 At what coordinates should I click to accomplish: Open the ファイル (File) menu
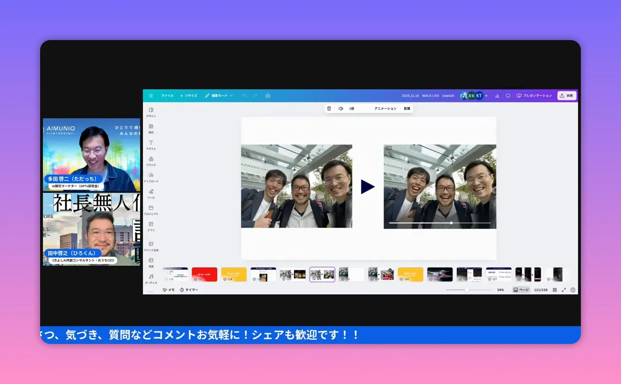pyautogui.click(x=167, y=95)
